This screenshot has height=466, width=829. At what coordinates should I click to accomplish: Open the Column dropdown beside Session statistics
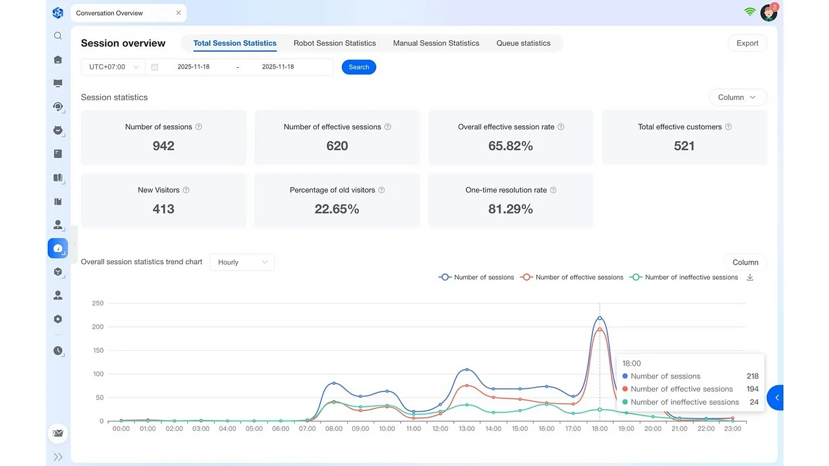tap(738, 97)
